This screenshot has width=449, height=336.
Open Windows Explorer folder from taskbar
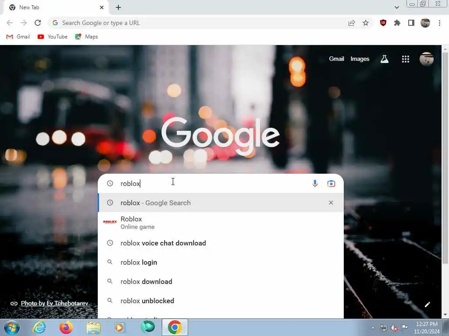coord(93,327)
